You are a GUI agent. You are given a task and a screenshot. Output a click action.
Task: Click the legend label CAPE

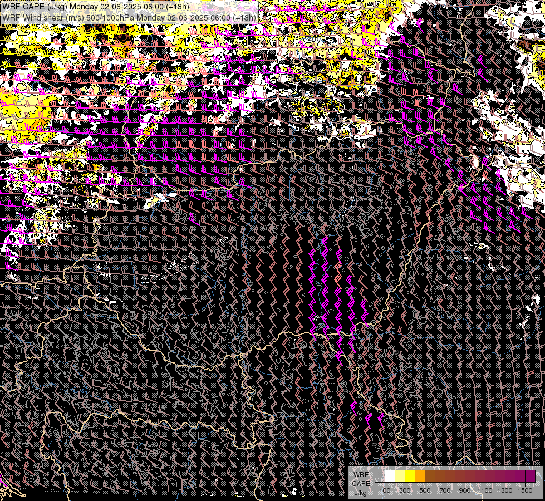click(x=361, y=484)
